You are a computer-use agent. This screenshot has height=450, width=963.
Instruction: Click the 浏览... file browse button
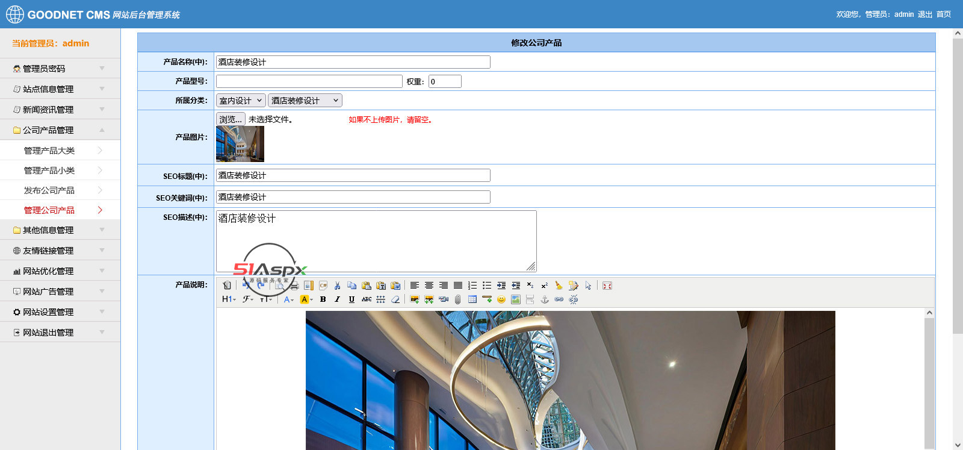pyautogui.click(x=231, y=119)
